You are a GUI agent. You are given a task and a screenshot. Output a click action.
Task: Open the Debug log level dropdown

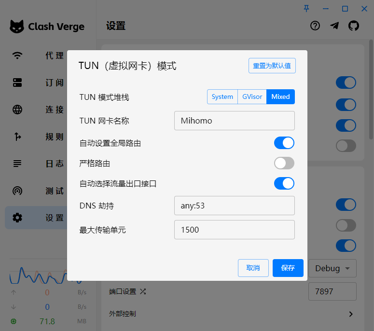(333, 268)
